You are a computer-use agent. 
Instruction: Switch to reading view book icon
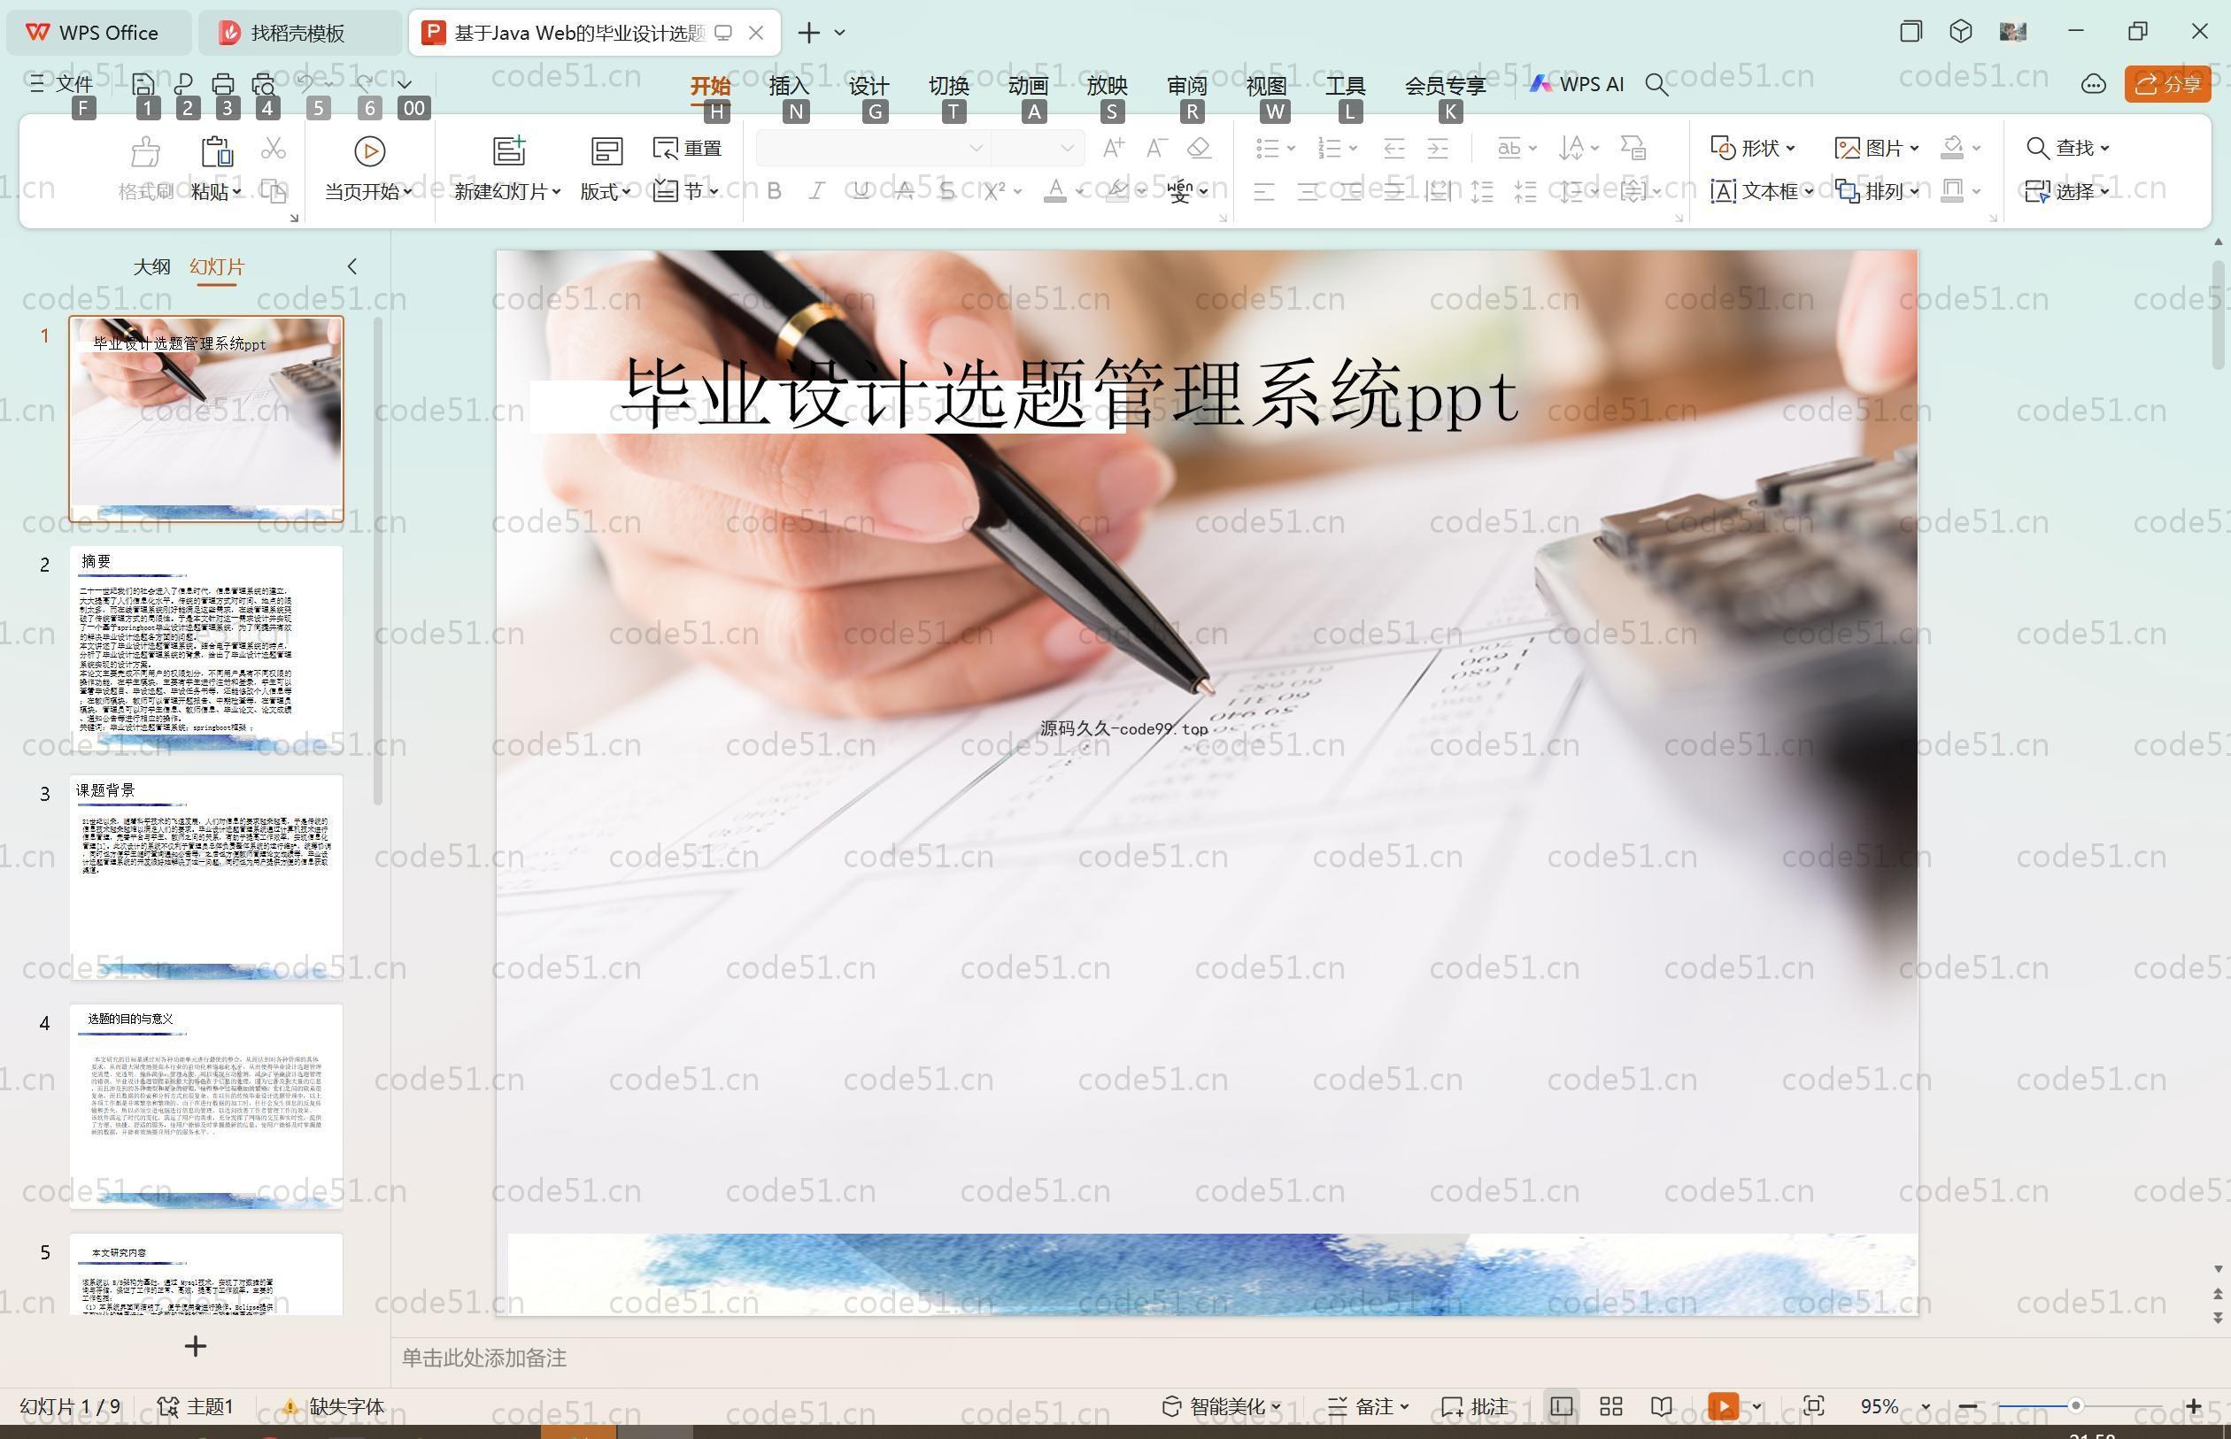(1661, 1406)
